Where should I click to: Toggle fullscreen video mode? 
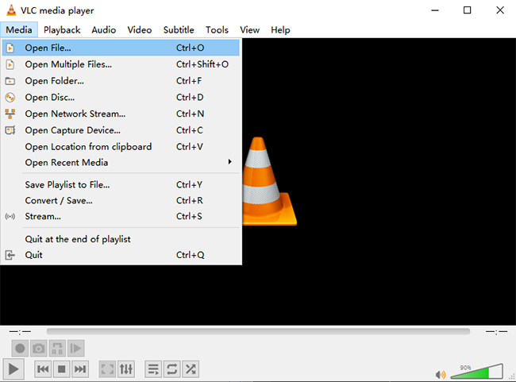coord(108,369)
